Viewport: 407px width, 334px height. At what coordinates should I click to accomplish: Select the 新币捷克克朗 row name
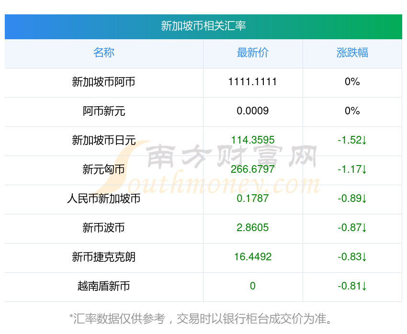click(104, 257)
